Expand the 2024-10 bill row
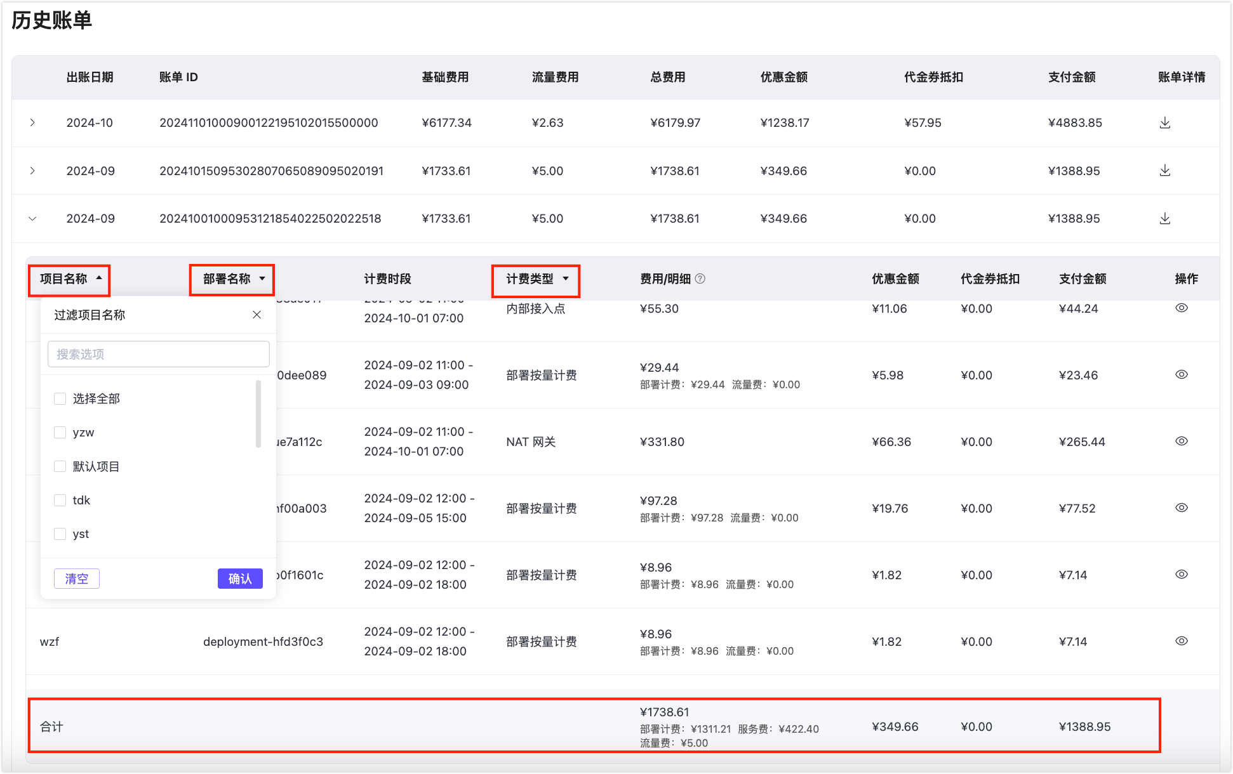Viewport: 1233px width, 774px height. (32, 122)
